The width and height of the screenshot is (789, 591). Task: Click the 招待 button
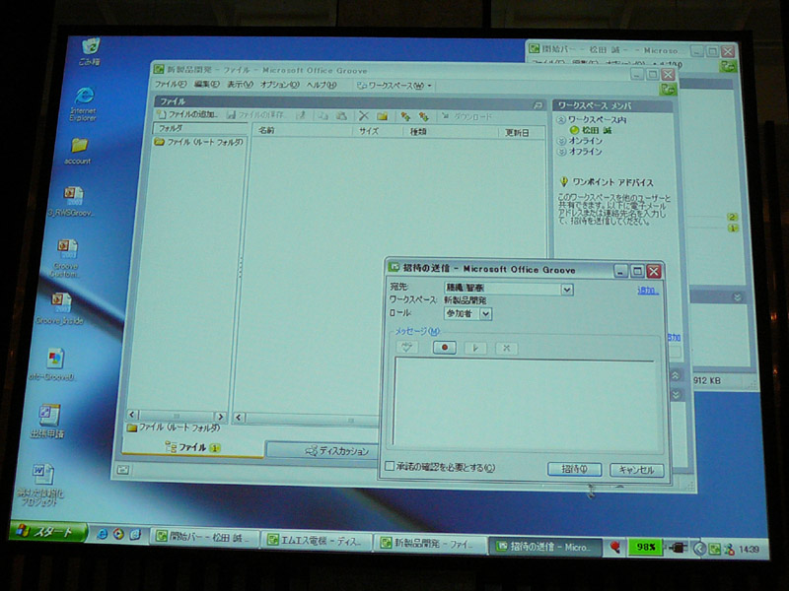point(574,469)
